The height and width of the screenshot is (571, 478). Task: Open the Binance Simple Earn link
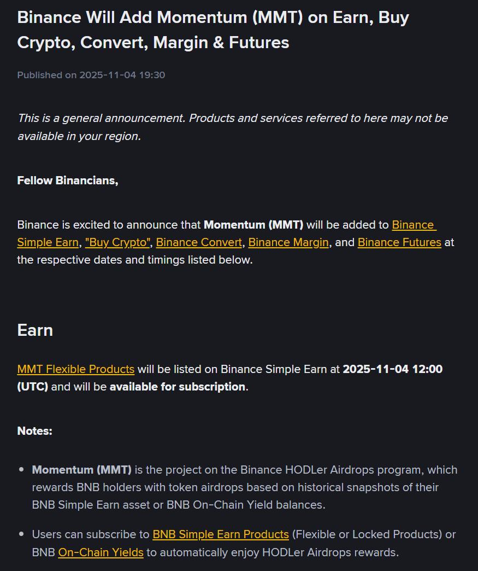coord(414,225)
